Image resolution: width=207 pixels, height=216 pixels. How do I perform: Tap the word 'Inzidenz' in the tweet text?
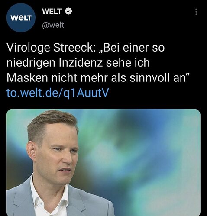[x=81, y=63]
